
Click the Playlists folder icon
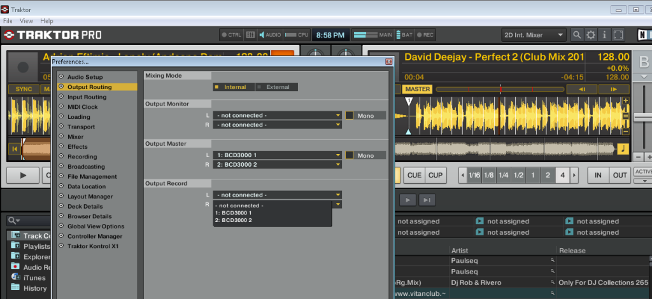point(16,246)
